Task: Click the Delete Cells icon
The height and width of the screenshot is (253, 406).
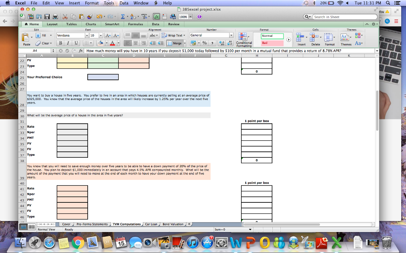Action: [314, 38]
